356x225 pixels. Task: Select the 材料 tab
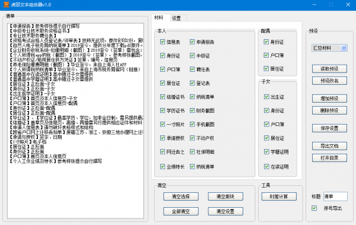158,17
